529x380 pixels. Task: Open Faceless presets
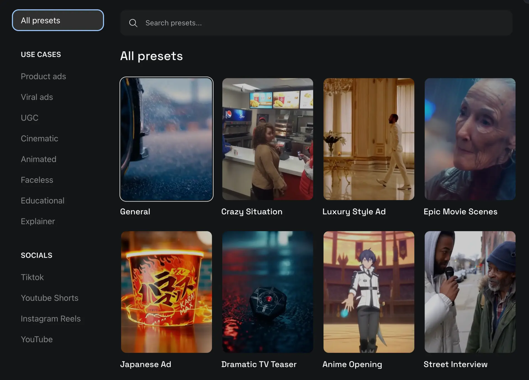[x=37, y=180]
